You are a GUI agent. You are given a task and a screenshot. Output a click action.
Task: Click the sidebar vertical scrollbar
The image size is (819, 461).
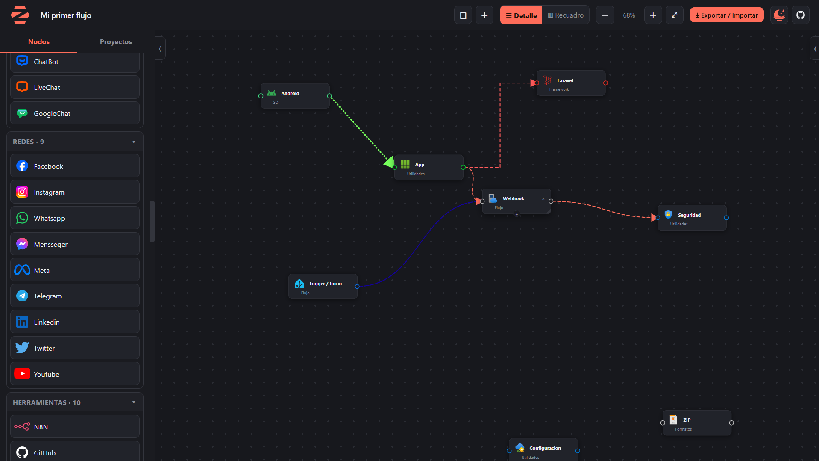point(152,222)
